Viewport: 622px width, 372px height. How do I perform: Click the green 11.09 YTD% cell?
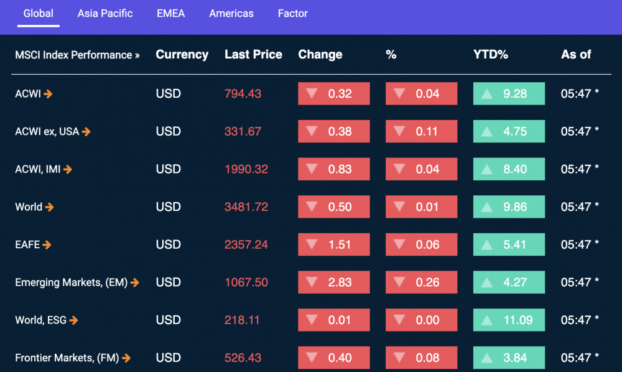coord(509,320)
